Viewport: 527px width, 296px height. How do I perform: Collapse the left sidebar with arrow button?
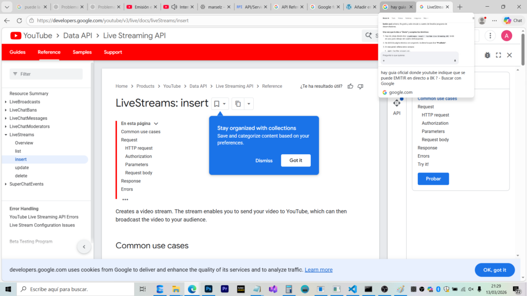click(x=84, y=247)
